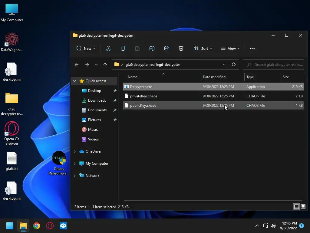Screen dimensions: 310x233
Task: Select Opera GX Browser desktop shortcut
Action: (x=12, y=133)
